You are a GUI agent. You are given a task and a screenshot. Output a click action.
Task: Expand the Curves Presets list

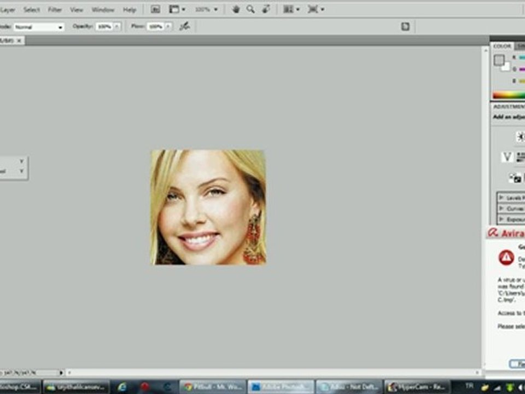click(x=511, y=208)
